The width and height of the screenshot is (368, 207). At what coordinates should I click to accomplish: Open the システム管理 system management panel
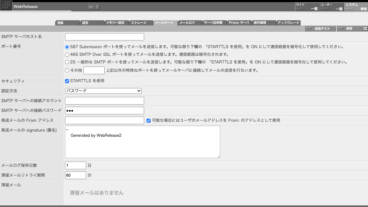coord(356,6)
